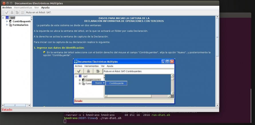
Task: Open the Herramientas menu
Action: (23, 7)
